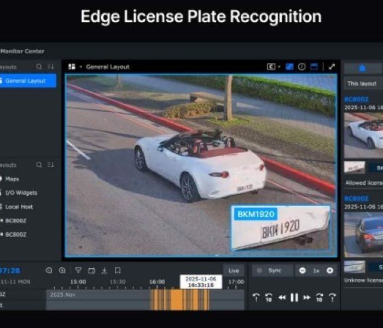Click the Live button
This screenshot has height=328, width=383.
(234, 271)
